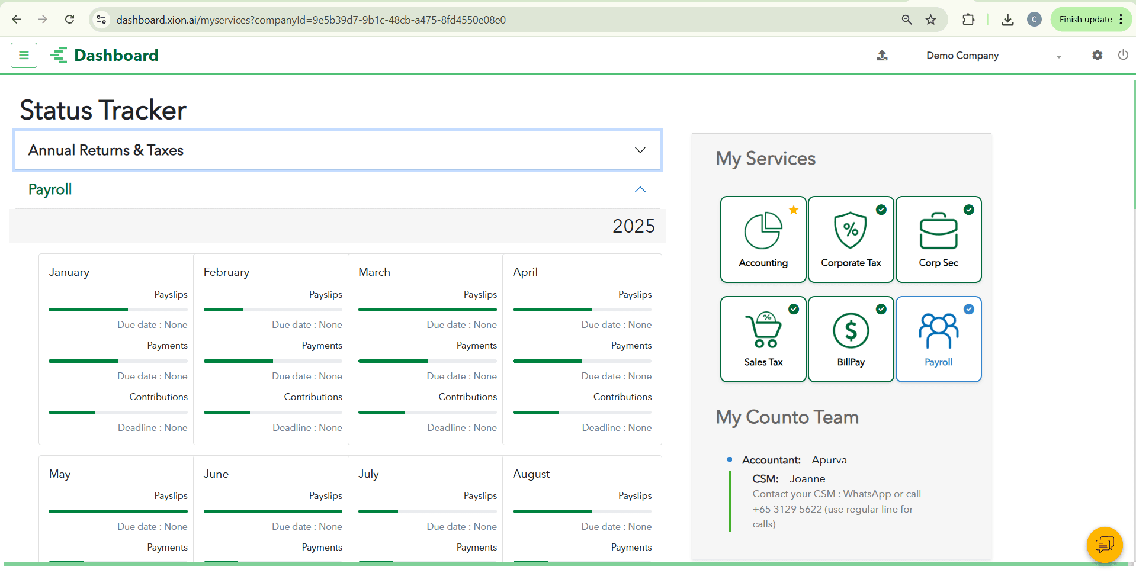Click the upload icon in header
The height and width of the screenshot is (573, 1136).
(x=882, y=55)
